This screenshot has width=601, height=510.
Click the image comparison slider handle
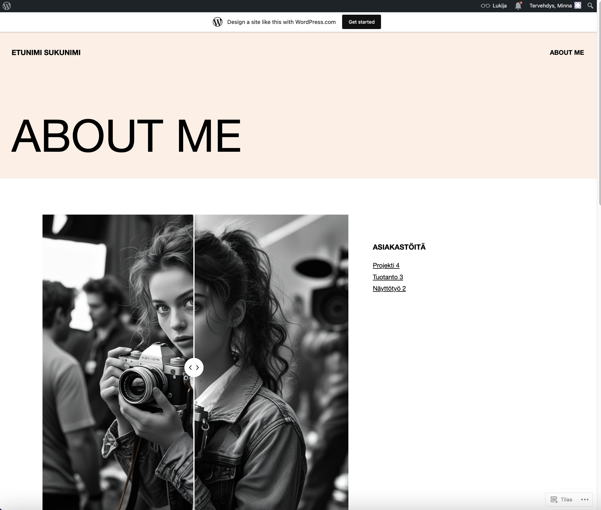pos(194,367)
